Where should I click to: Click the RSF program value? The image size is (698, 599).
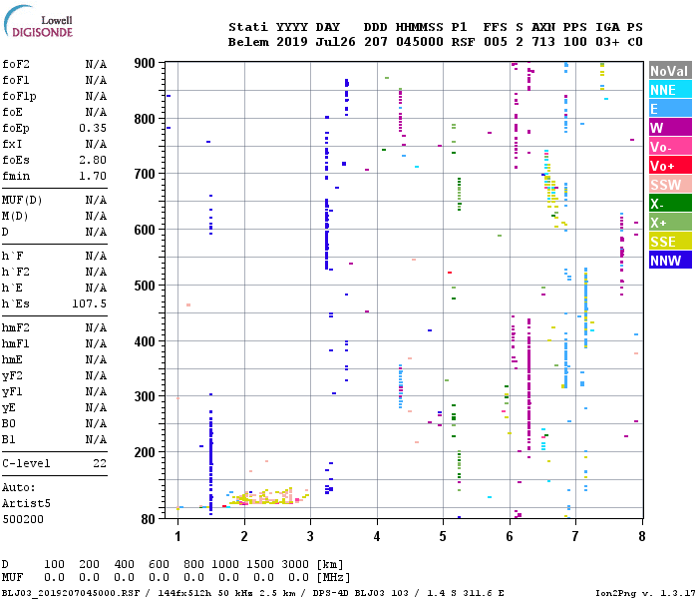(x=463, y=42)
